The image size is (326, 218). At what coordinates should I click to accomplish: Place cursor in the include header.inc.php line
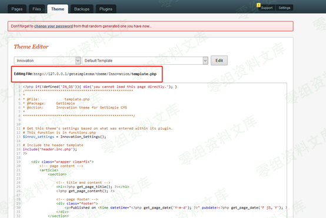[50, 149]
